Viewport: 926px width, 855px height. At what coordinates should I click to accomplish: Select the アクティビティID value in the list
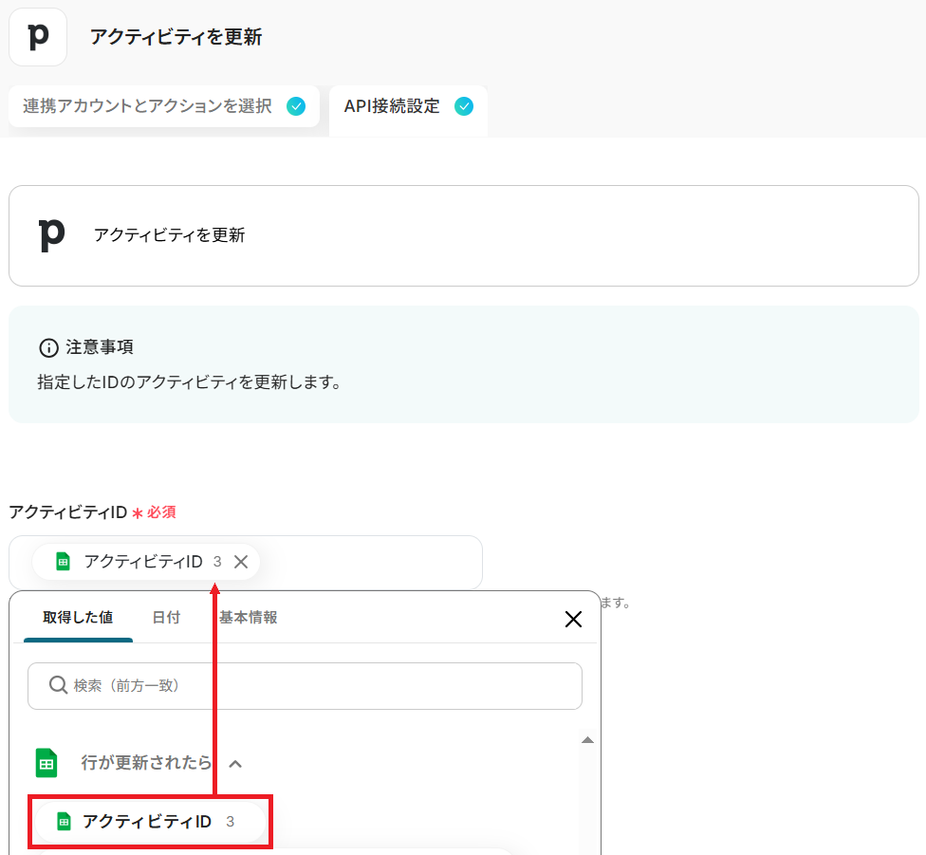147,822
